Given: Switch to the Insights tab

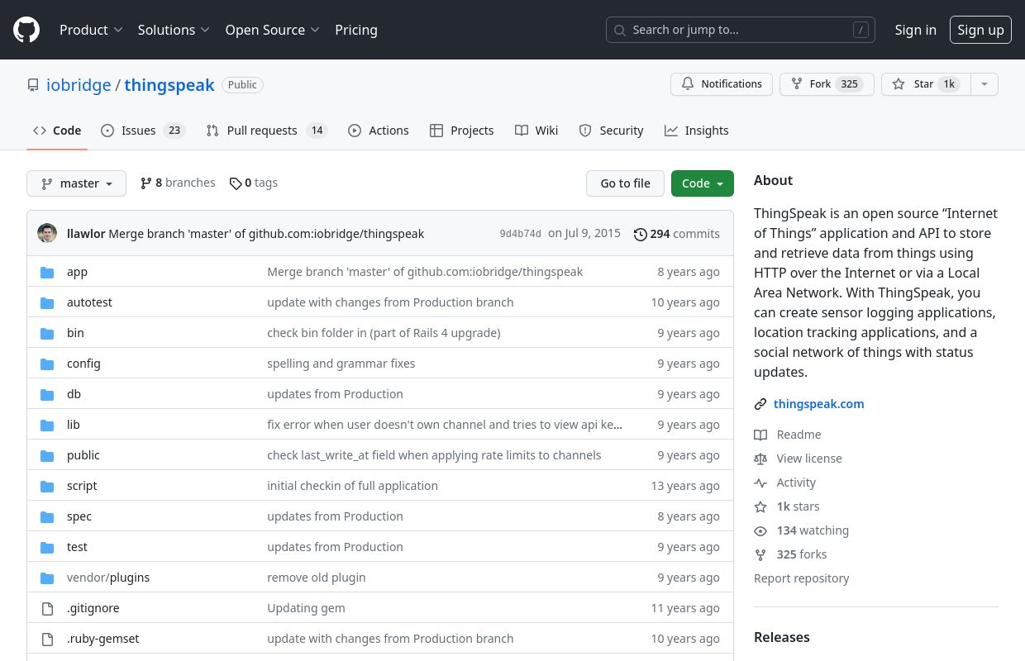Looking at the screenshot, I should 697,131.
